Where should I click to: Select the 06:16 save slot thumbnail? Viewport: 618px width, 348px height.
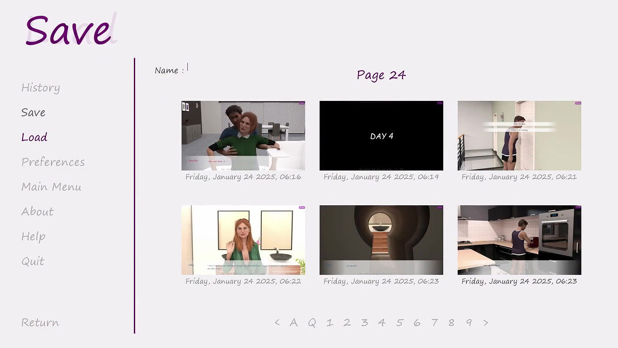(x=243, y=136)
